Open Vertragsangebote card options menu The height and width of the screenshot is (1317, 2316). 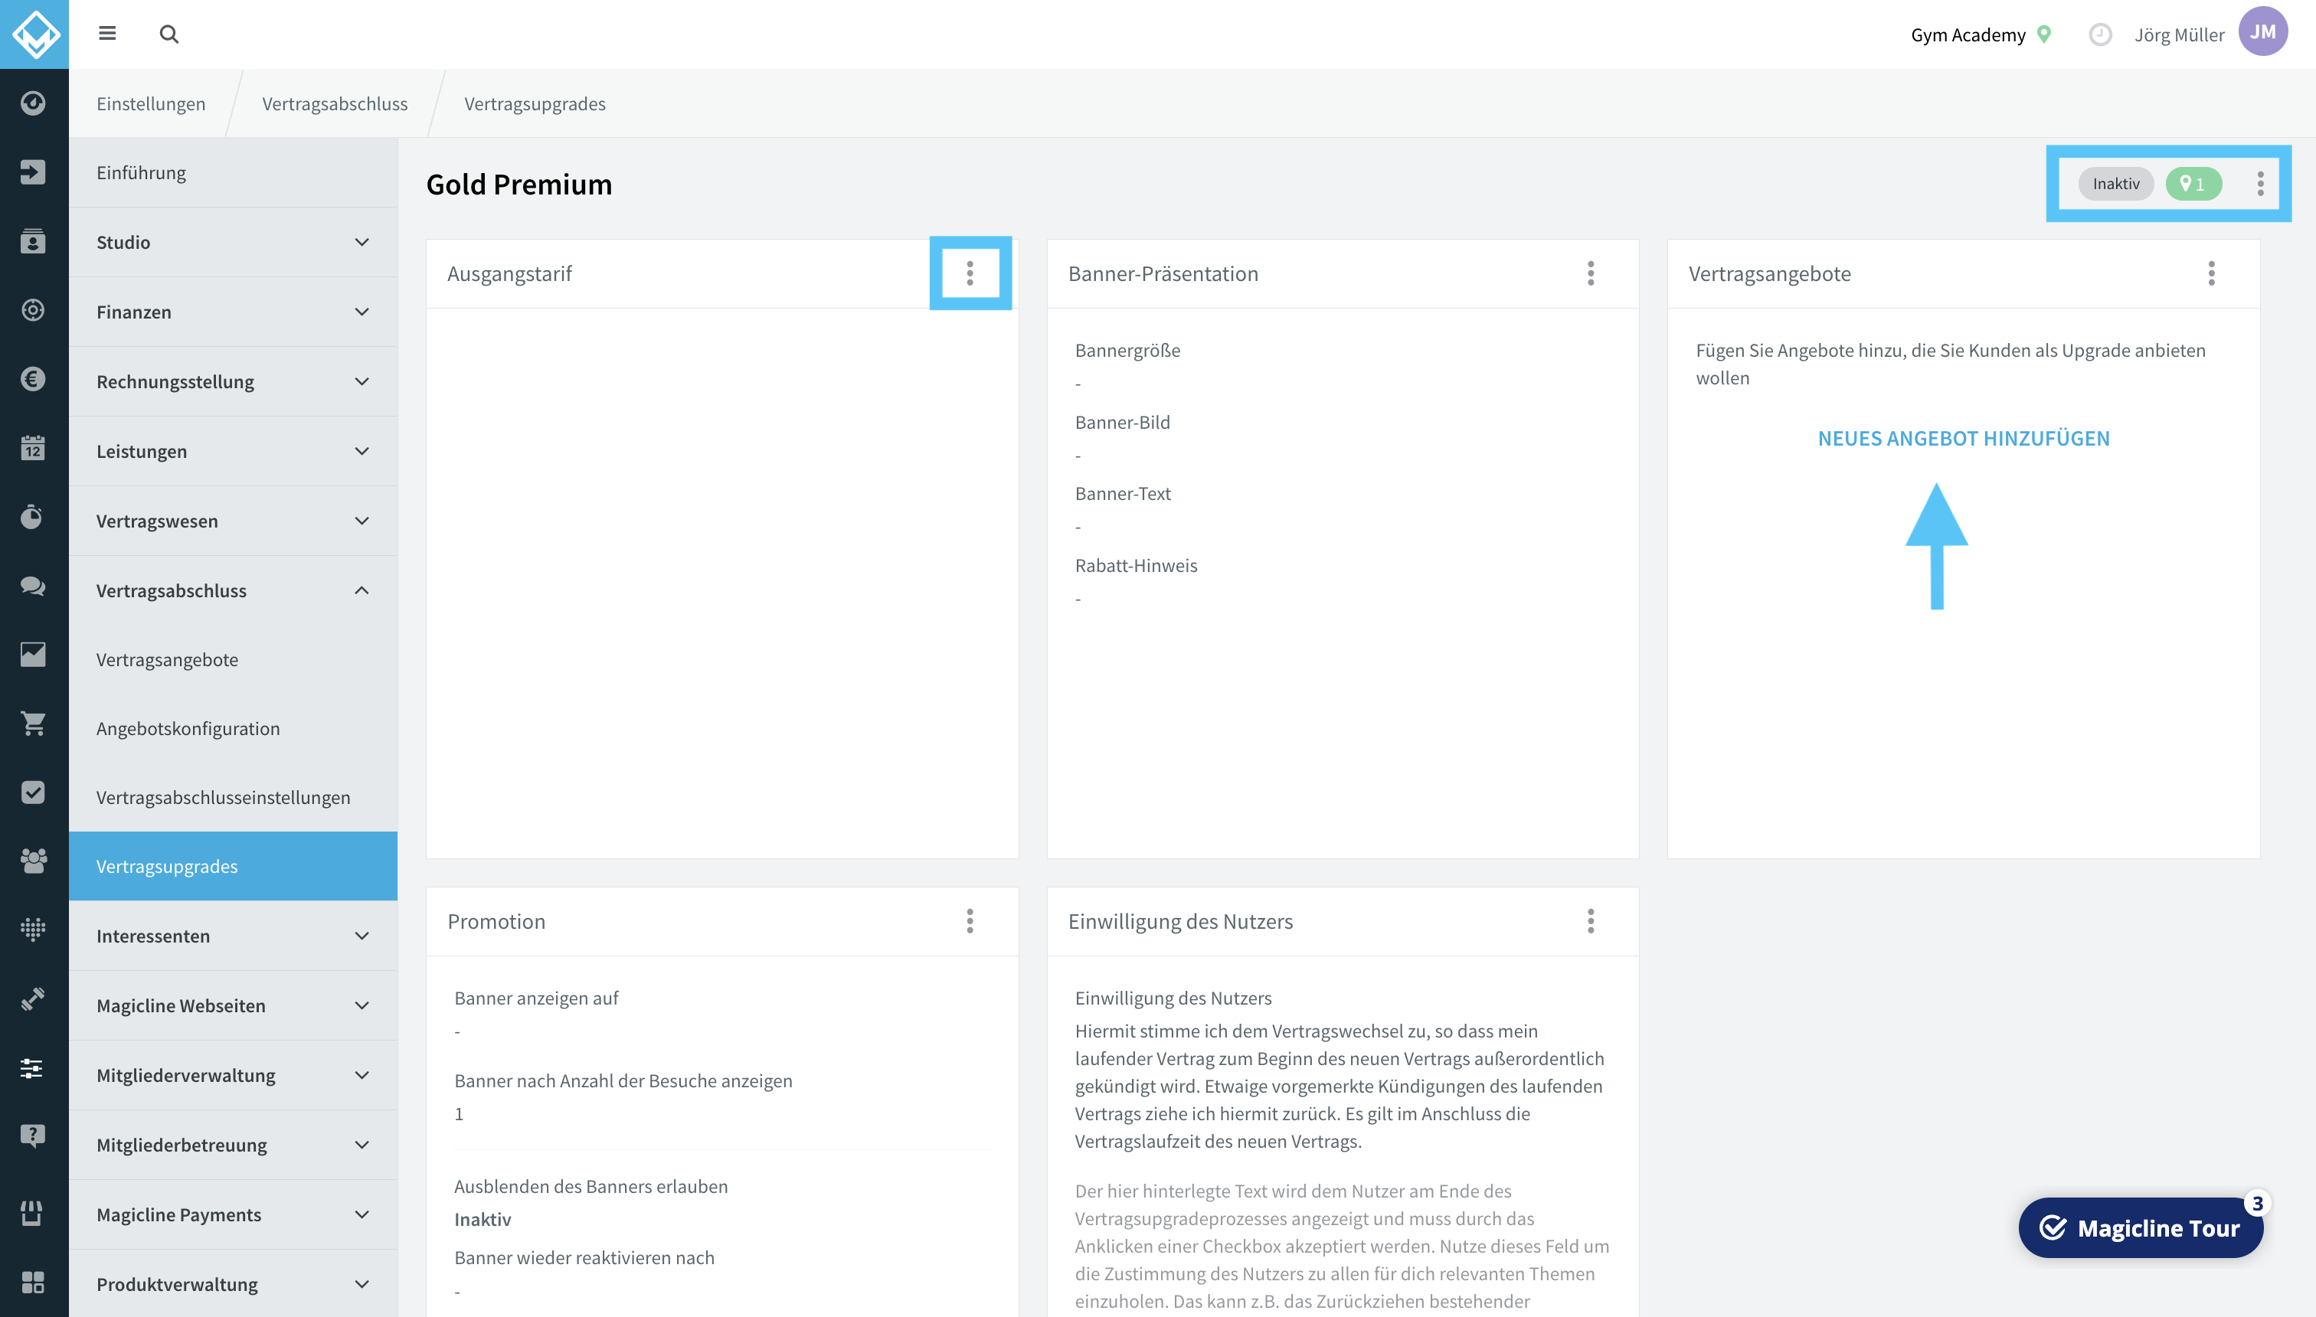[2211, 273]
